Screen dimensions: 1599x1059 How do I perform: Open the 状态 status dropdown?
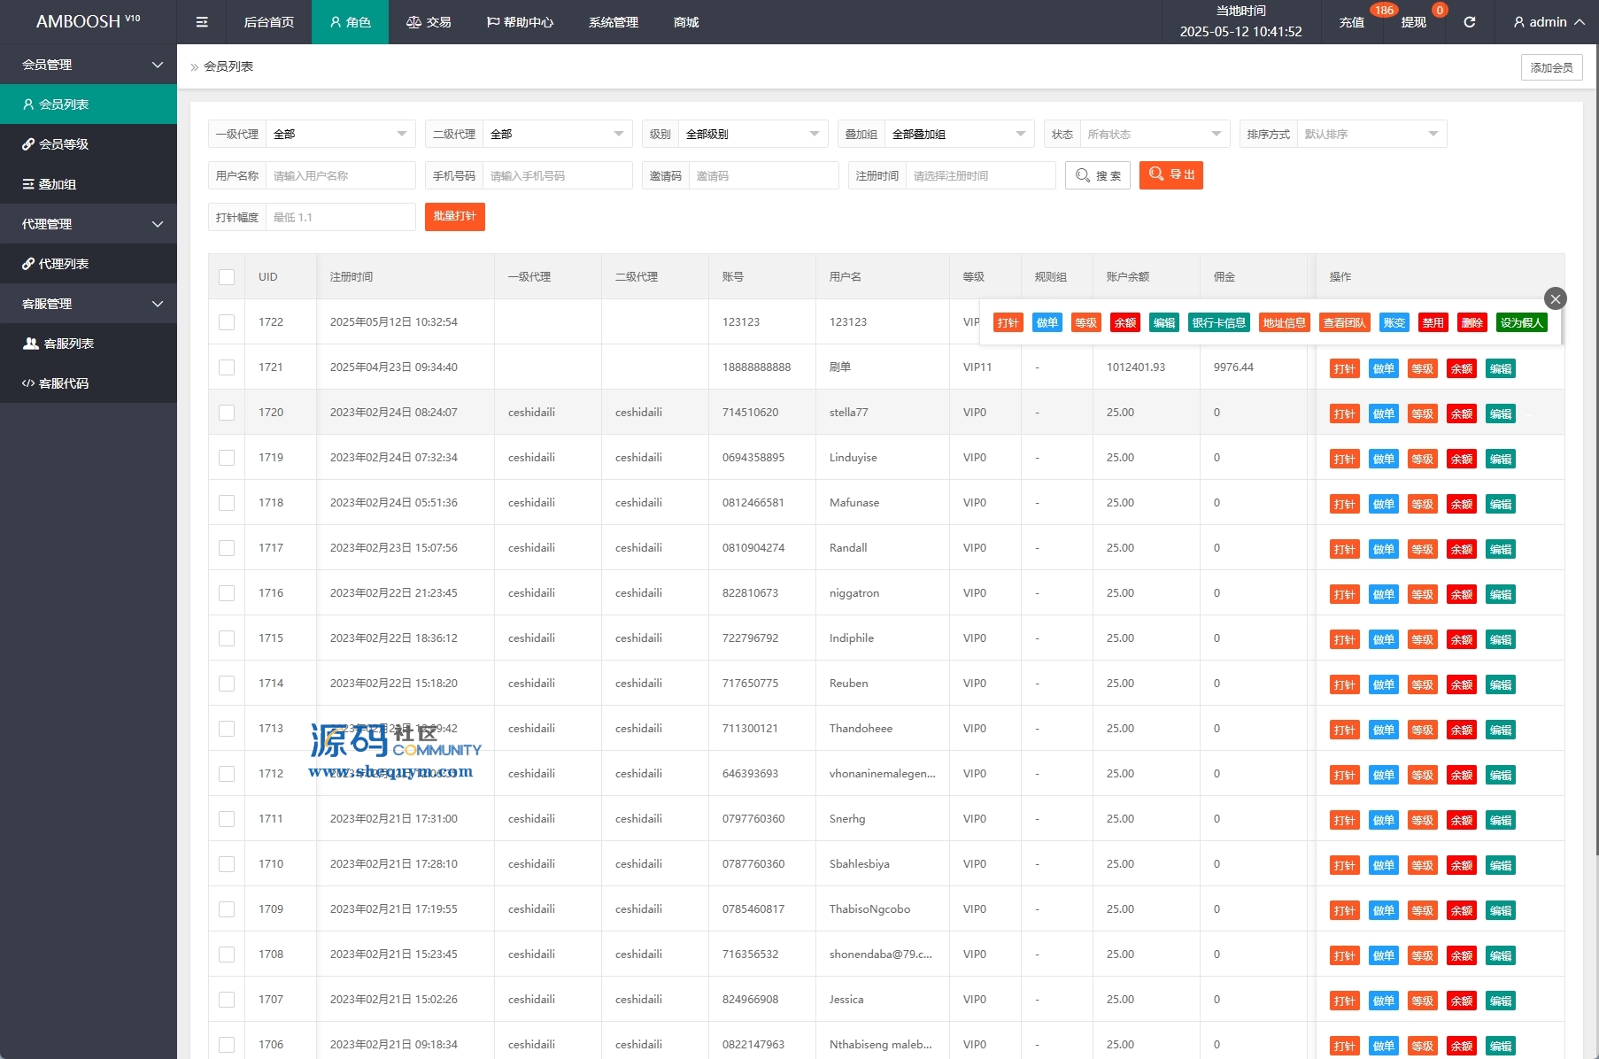coord(1154,135)
